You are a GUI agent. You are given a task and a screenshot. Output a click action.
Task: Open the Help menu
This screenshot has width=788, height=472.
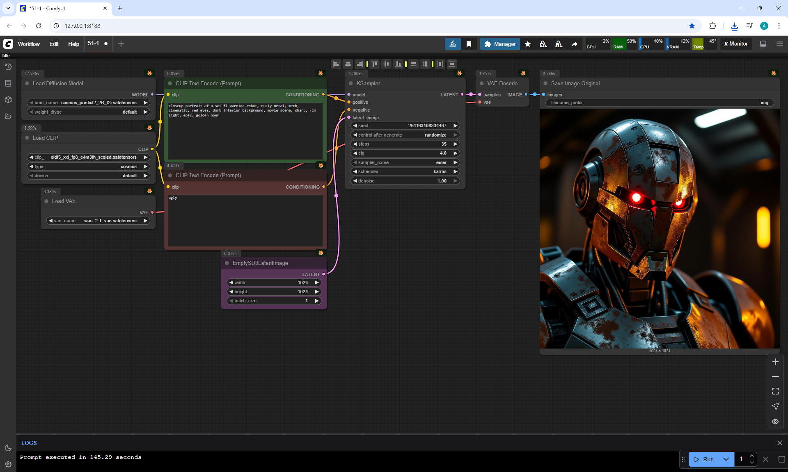point(73,44)
